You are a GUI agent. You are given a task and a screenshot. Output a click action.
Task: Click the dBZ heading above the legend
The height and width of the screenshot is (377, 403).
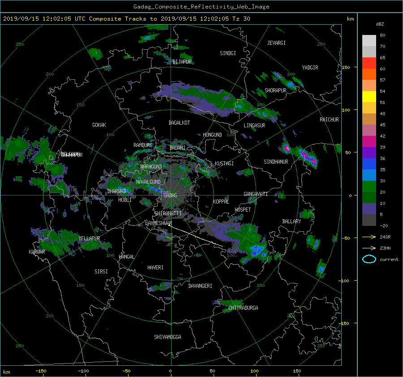click(380, 24)
